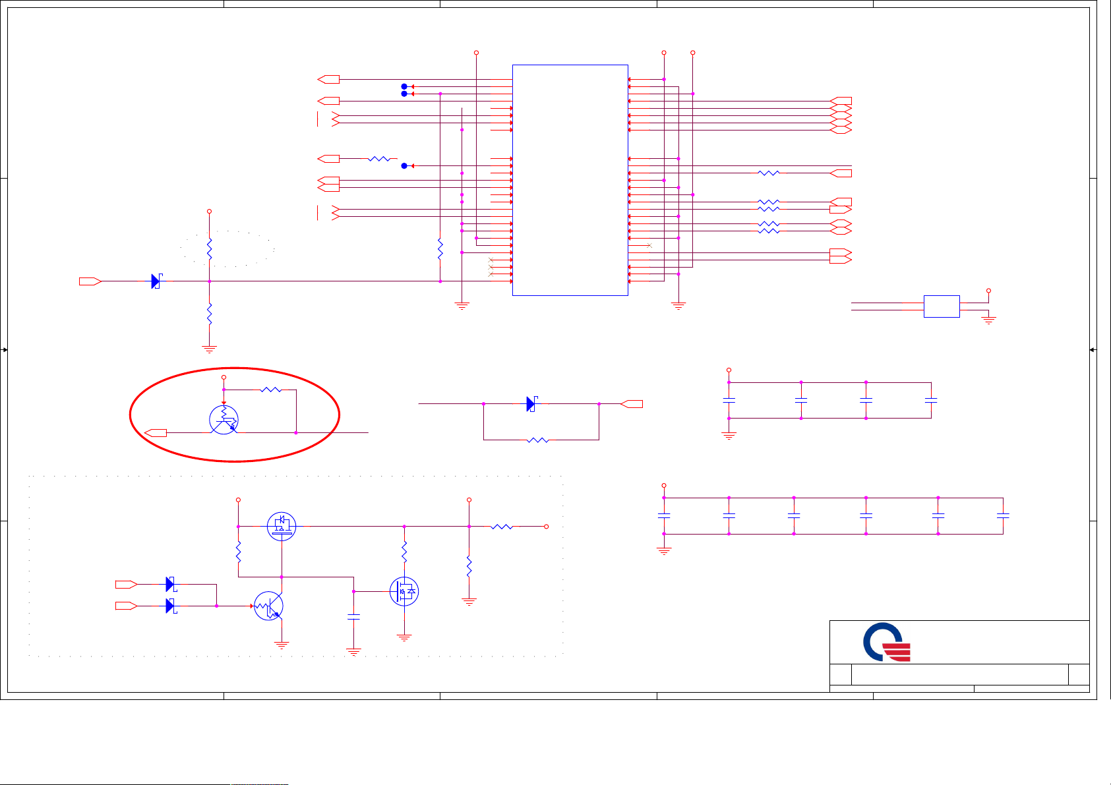This screenshot has height=785, width=1111.
Task: Click the lowest blue test point dot
Action: [x=404, y=166]
